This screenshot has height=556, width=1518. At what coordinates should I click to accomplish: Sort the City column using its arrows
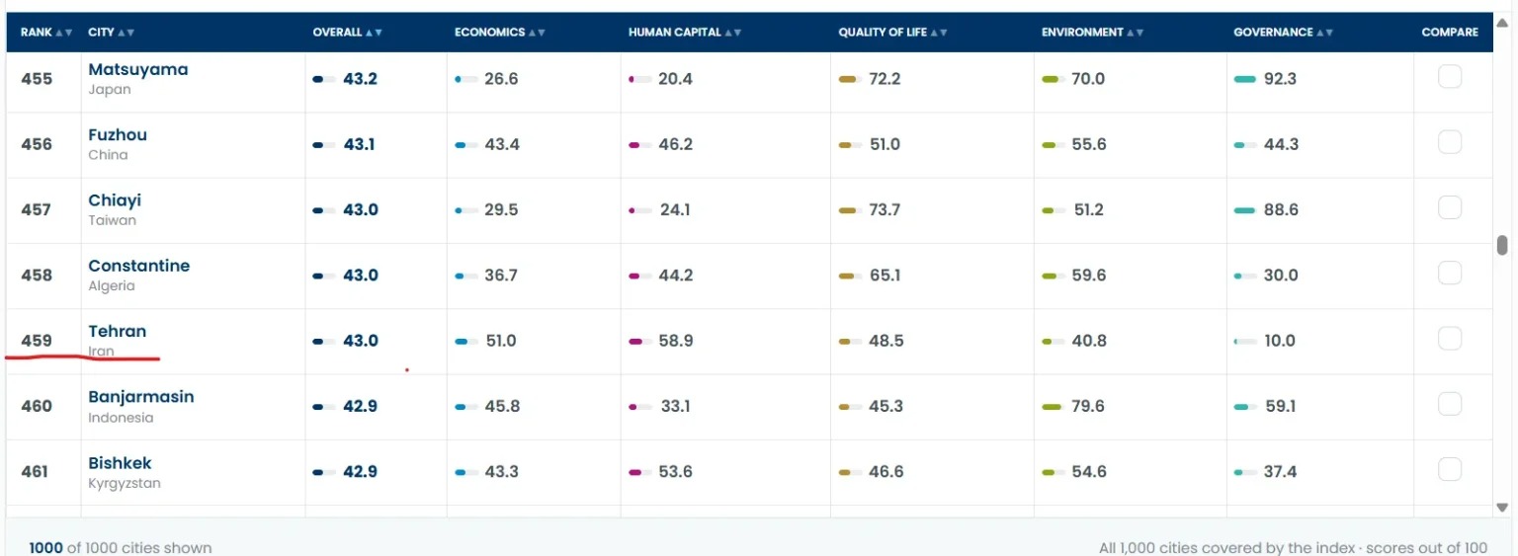pyautogui.click(x=126, y=33)
